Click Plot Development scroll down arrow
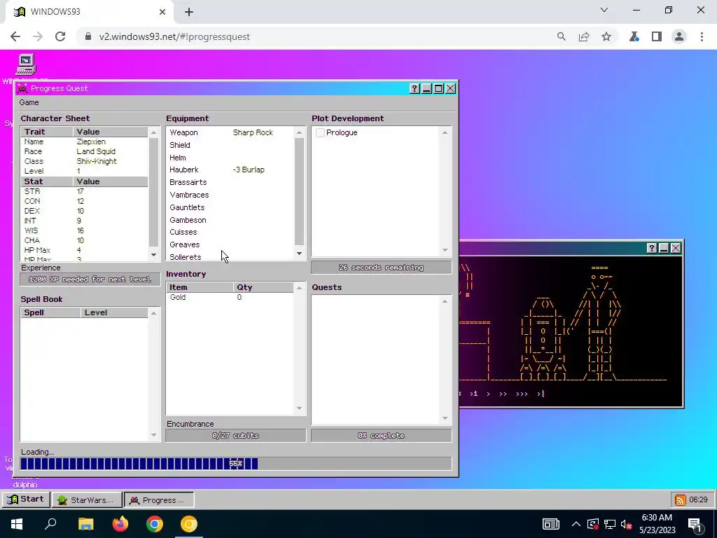 point(445,250)
